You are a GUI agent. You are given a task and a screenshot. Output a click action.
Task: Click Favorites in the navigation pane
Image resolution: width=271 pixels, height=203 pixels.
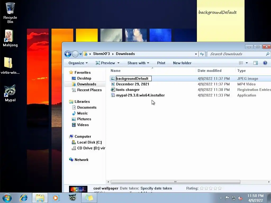[83, 72]
